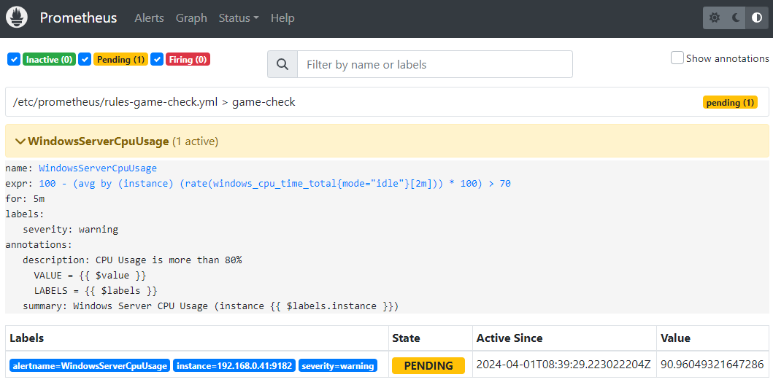773x385 pixels.
Task: Click the Prometheus brand title link
Action: pos(78,18)
